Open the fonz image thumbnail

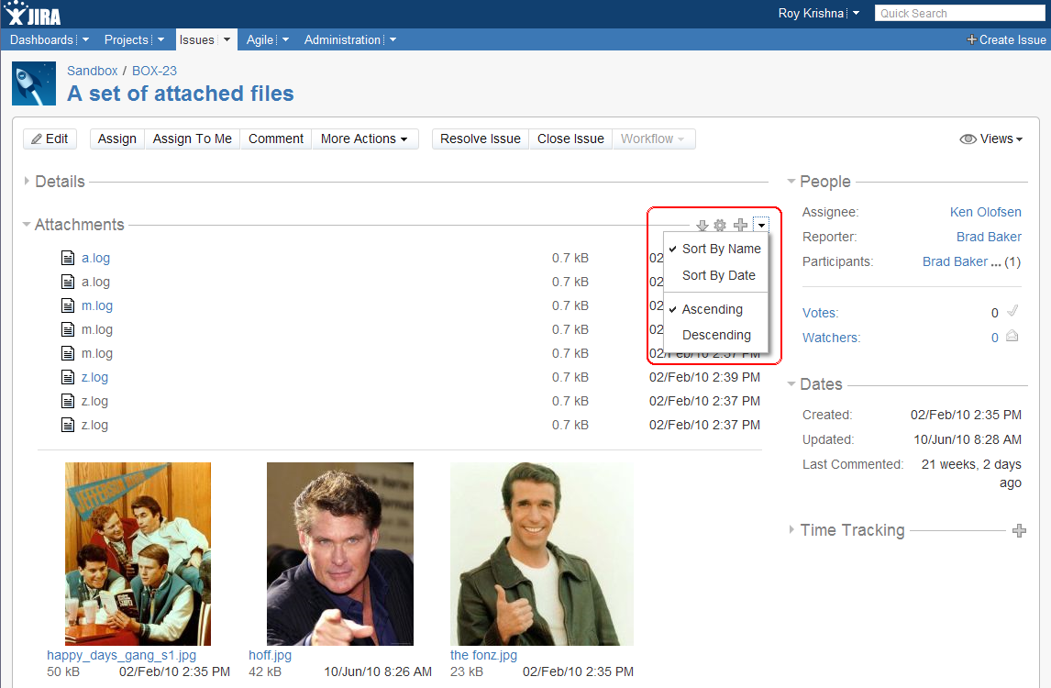click(x=542, y=554)
